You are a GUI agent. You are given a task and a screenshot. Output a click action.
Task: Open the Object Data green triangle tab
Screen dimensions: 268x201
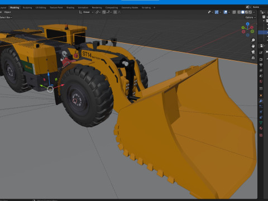(261, 123)
